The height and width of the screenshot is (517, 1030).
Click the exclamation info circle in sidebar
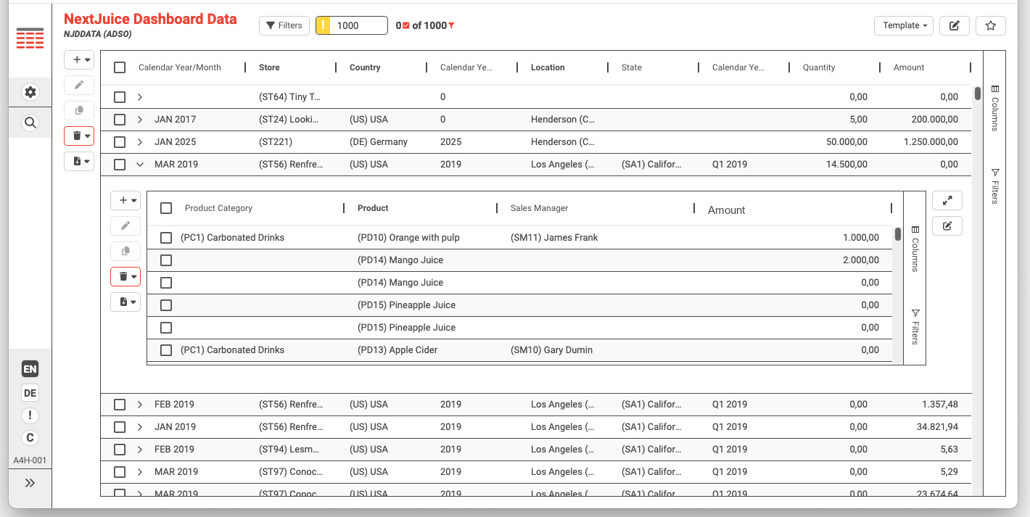30,415
